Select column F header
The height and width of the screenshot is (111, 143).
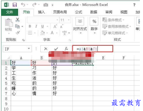tap(124, 58)
